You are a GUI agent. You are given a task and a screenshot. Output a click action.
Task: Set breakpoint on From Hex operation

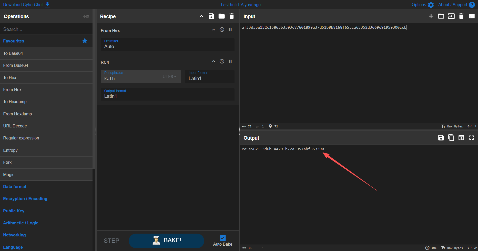click(230, 30)
